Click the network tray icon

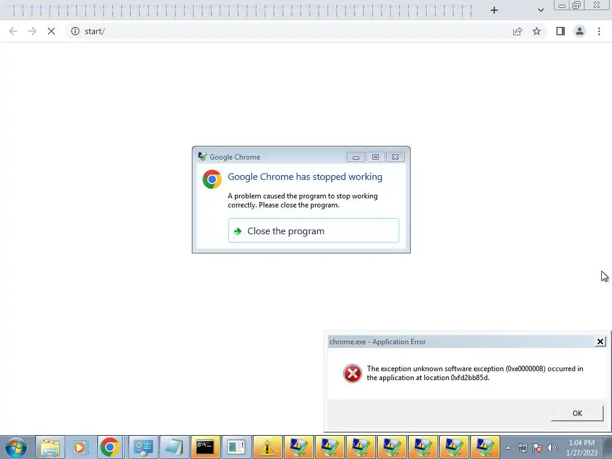click(522, 448)
